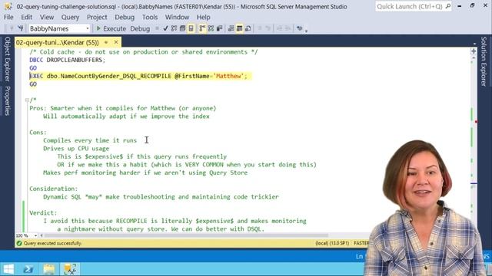
Task: Click the Quick Launch magnifier icon
Action: tap(447, 6)
